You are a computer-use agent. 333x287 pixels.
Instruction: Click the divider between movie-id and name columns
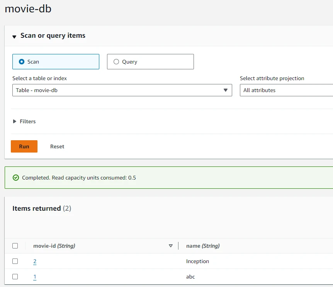click(x=178, y=246)
